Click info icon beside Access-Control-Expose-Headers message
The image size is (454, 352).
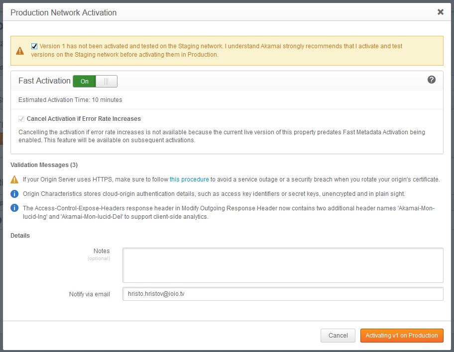pos(15,208)
